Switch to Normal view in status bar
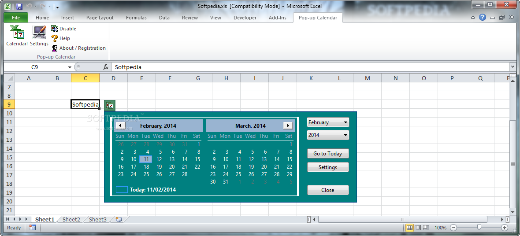 click(409, 228)
